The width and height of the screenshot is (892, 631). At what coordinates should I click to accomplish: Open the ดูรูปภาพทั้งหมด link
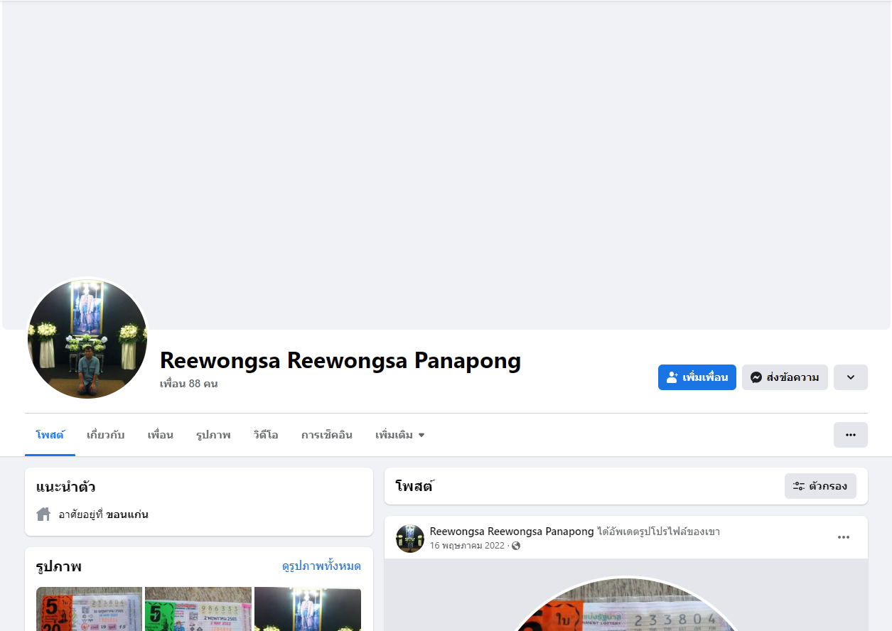[321, 566]
